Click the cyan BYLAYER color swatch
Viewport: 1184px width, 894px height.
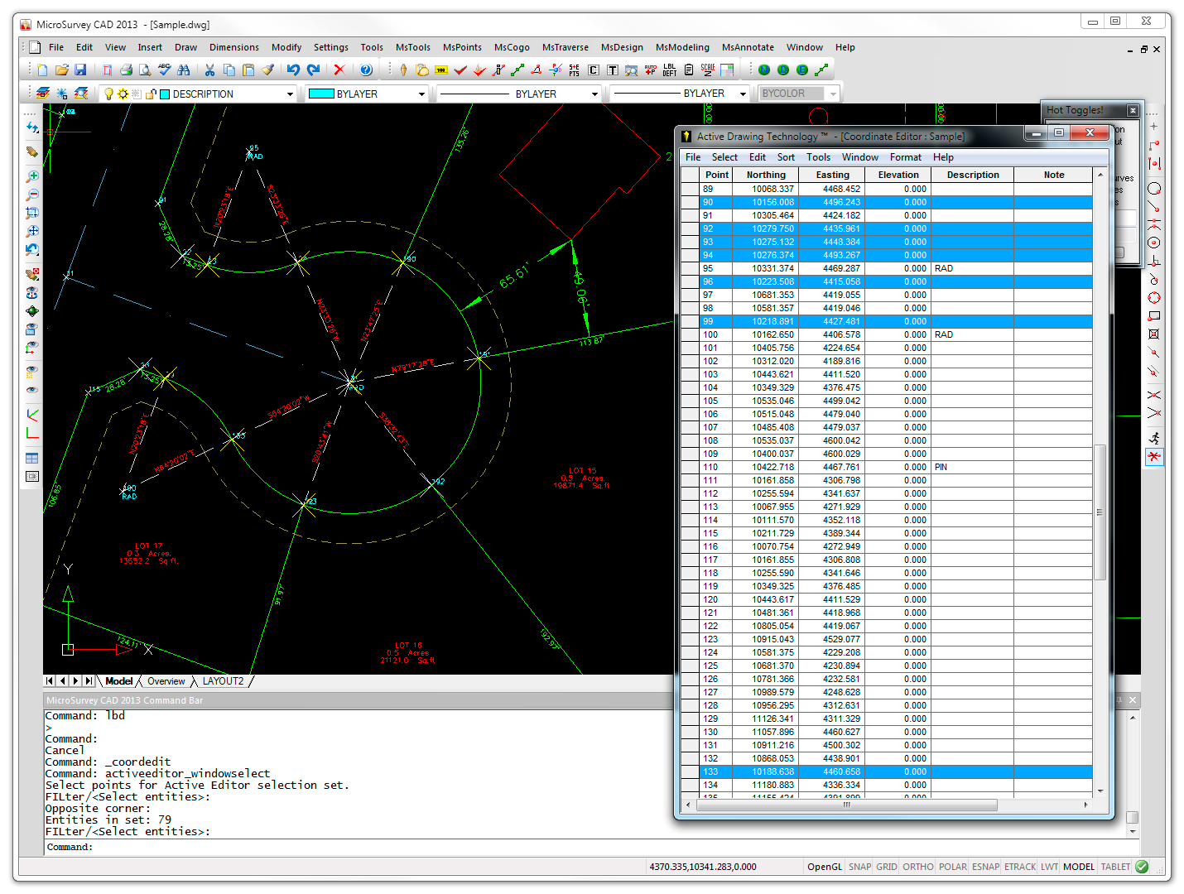click(320, 94)
